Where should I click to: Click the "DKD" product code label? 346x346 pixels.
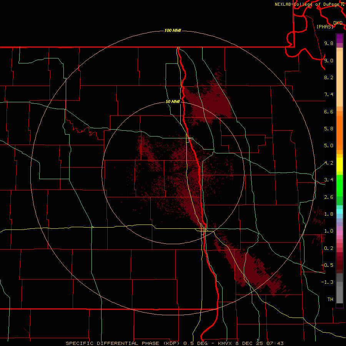click(x=338, y=23)
